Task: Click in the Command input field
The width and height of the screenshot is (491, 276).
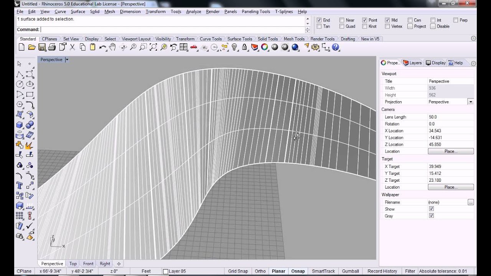Action: point(173,30)
